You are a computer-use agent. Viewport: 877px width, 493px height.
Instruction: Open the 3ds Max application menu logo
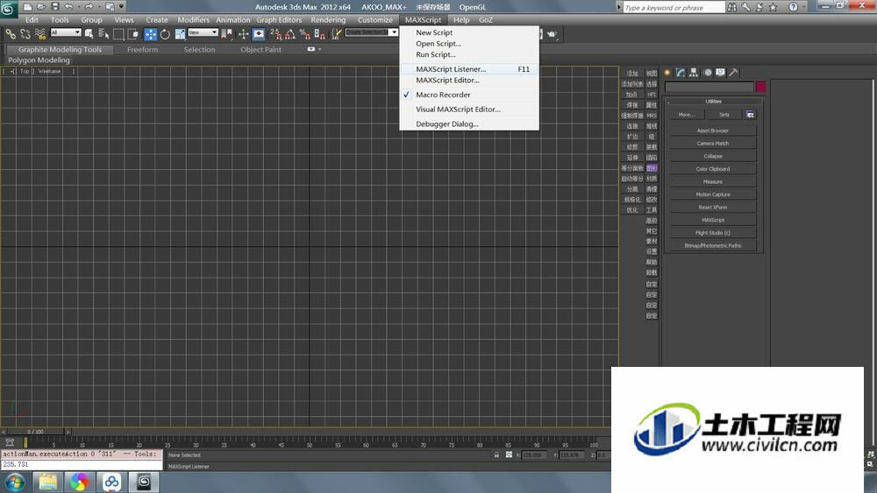(x=9, y=9)
